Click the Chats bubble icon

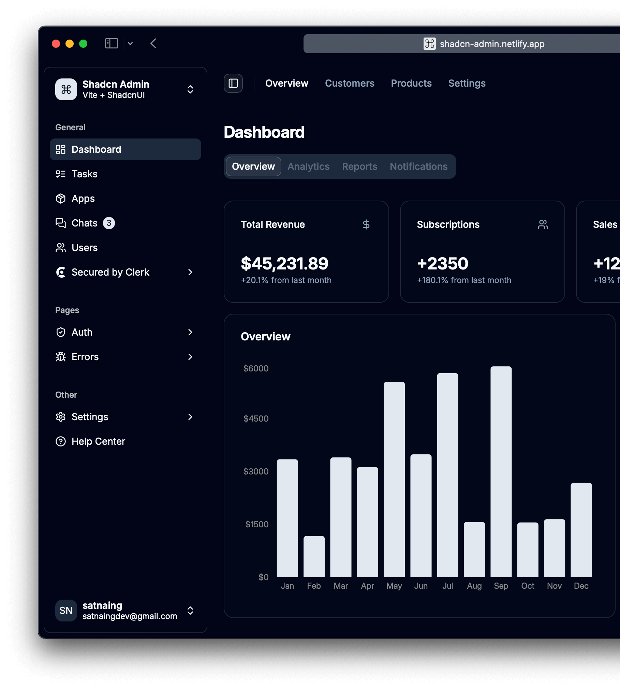pos(61,223)
